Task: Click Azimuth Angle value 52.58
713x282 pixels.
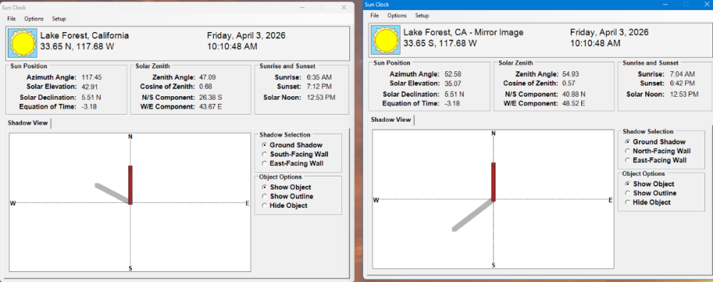Action: 453,74
